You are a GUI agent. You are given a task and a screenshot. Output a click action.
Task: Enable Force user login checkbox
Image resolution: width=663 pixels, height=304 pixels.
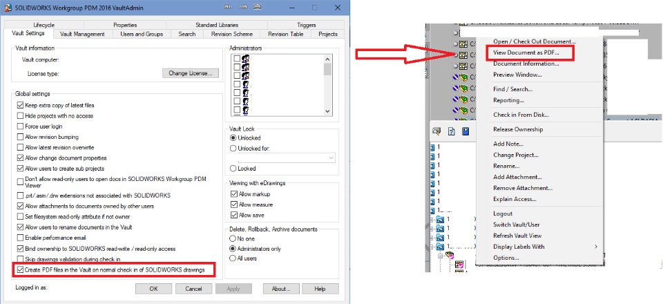pyautogui.click(x=20, y=126)
